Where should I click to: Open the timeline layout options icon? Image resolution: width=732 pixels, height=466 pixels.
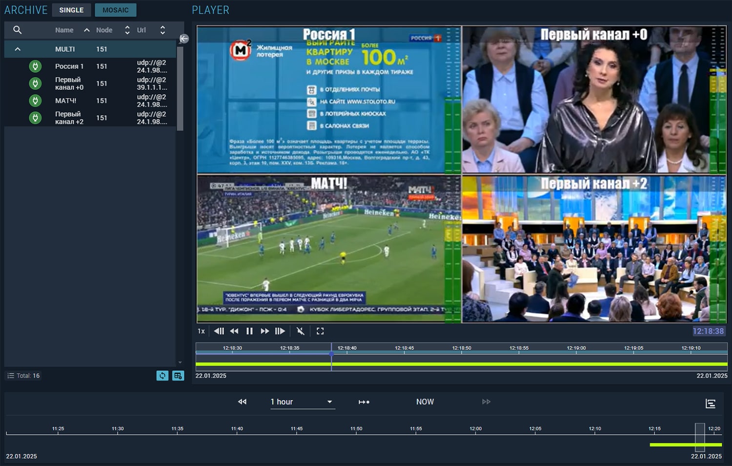(x=711, y=404)
